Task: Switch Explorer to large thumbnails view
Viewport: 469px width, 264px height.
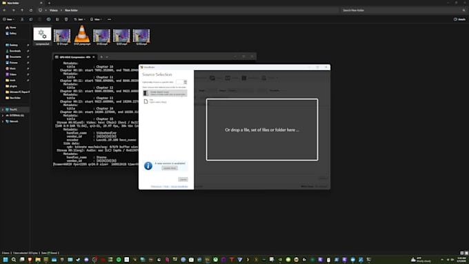Action: 466,253
